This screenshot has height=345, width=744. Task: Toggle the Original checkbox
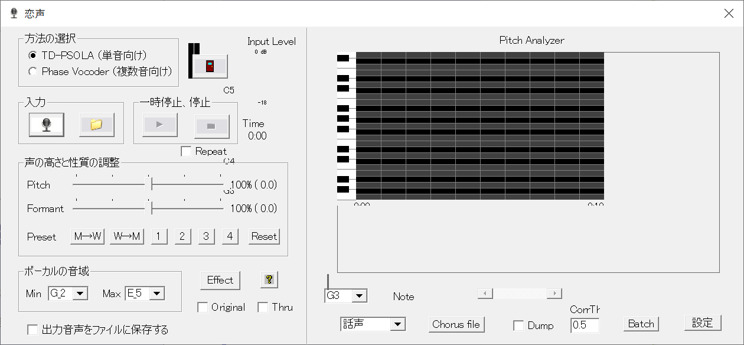(221, 307)
